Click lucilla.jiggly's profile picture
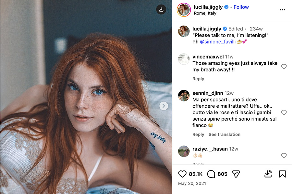This screenshot has height=194, width=292. (x=184, y=10)
